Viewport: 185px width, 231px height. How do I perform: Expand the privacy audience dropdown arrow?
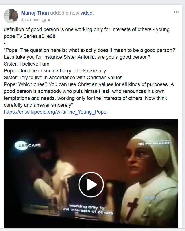(x=49, y=21)
